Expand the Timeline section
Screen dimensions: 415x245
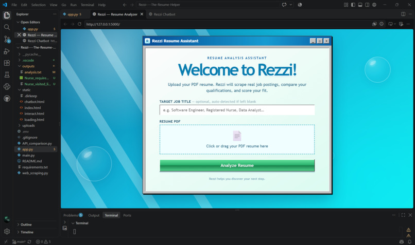coord(18,232)
